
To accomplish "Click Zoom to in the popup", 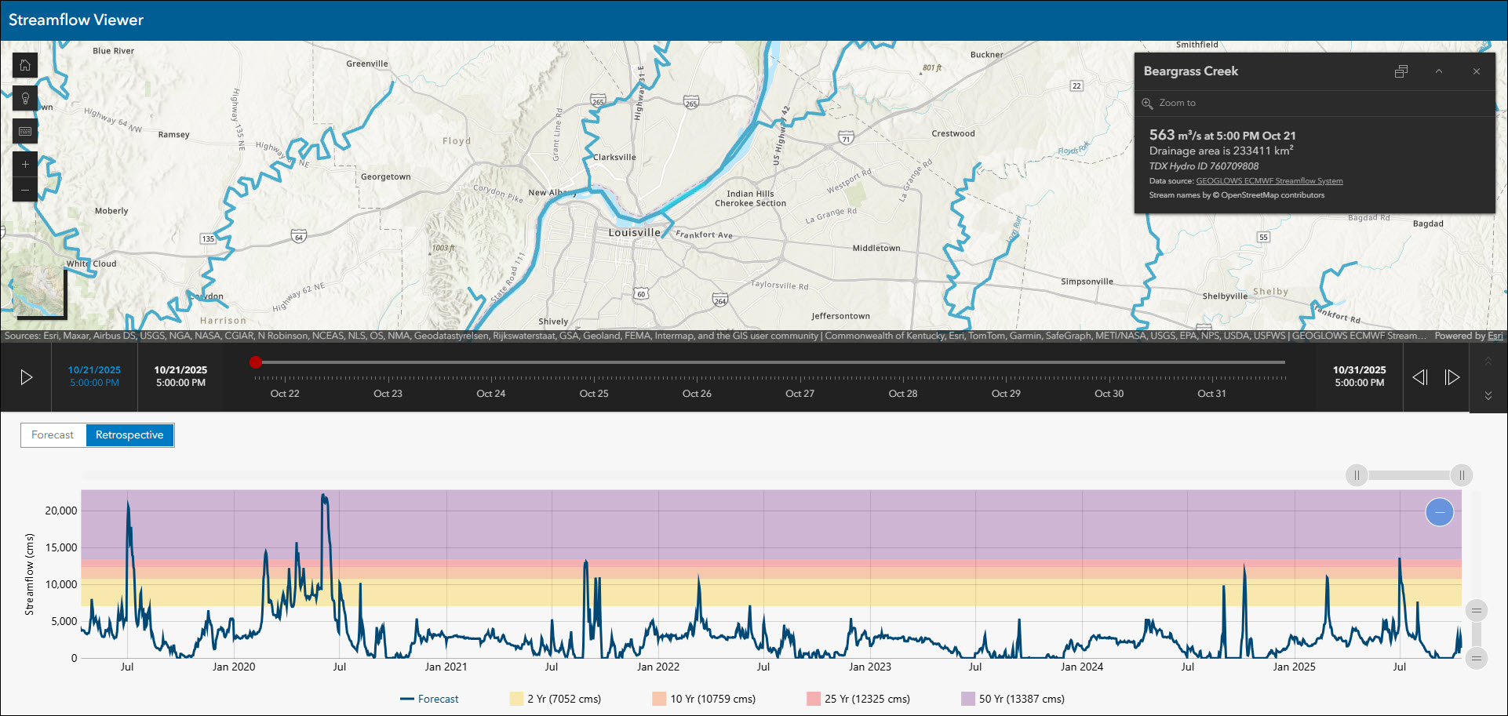I will click(1169, 103).
